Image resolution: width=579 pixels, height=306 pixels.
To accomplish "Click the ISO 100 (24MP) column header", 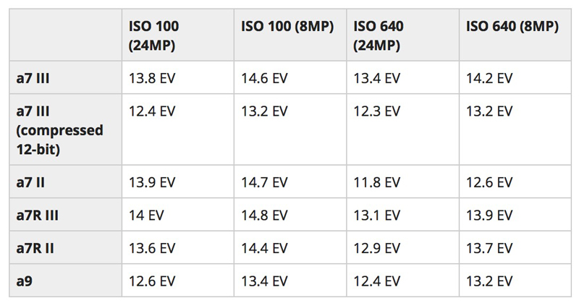I will click(177, 35).
